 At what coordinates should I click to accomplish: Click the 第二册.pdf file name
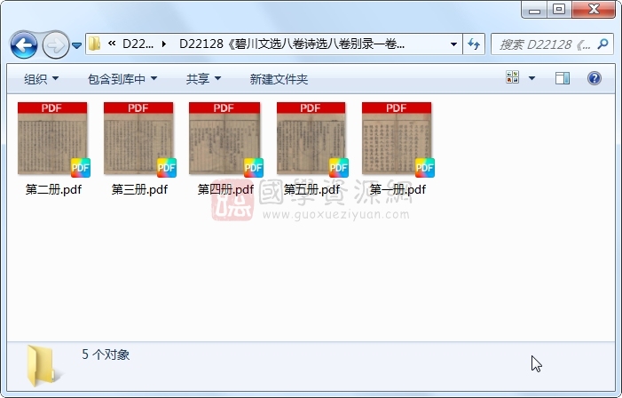click(x=53, y=189)
